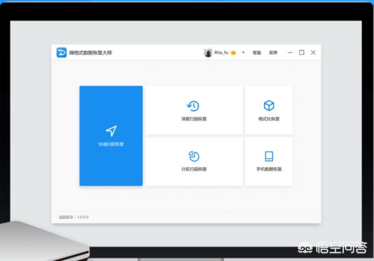
Task: Click the blue app logo in title bar
Action: point(61,53)
